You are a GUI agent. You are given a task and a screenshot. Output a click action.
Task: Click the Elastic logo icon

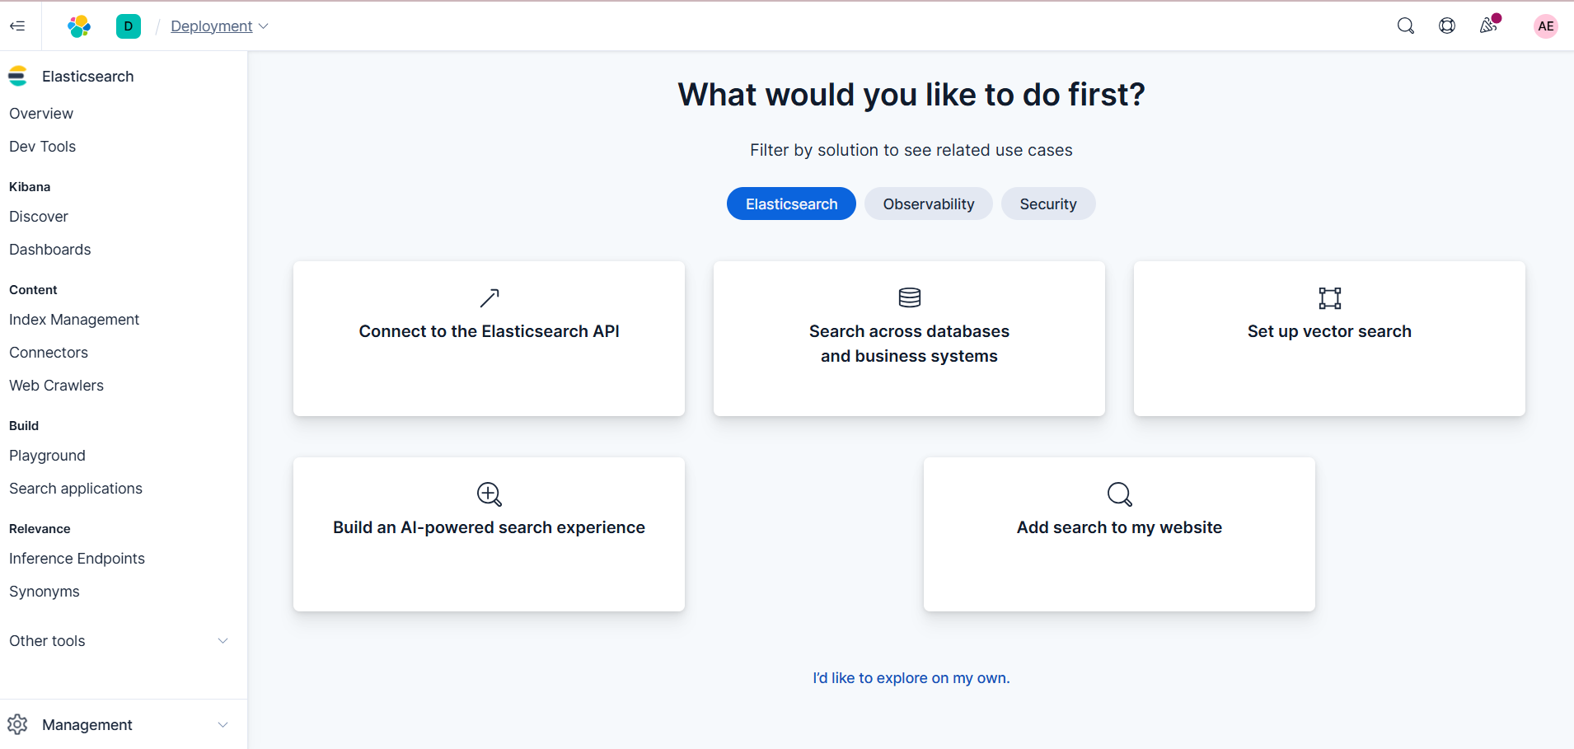click(x=79, y=26)
